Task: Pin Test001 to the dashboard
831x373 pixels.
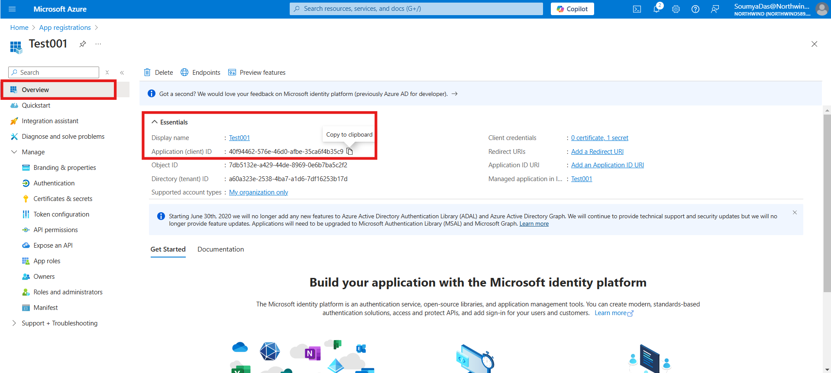Action: tap(82, 44)
